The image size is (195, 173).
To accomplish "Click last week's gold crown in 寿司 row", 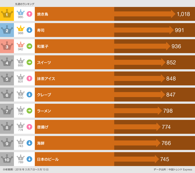I will (x=20, y=29).
